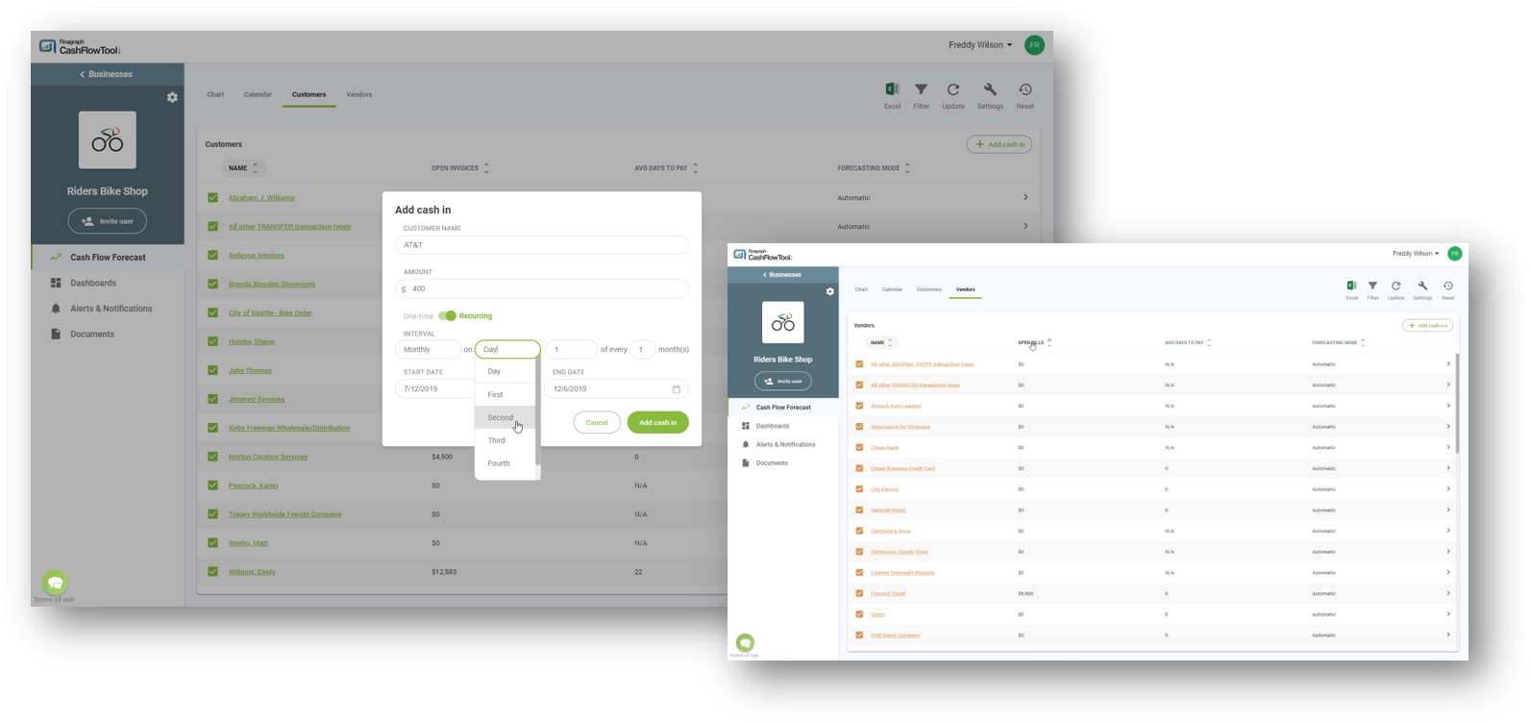The width and height of the screenshot is (1531, 723).
Task: Click the green Add cash in submit button
Action: point(657,423)
